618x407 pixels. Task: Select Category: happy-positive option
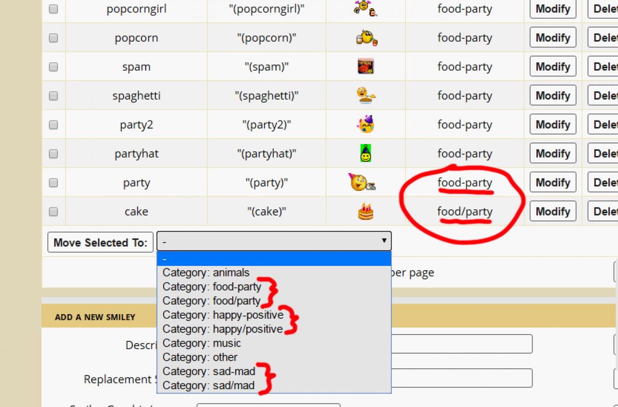(274, 315)
